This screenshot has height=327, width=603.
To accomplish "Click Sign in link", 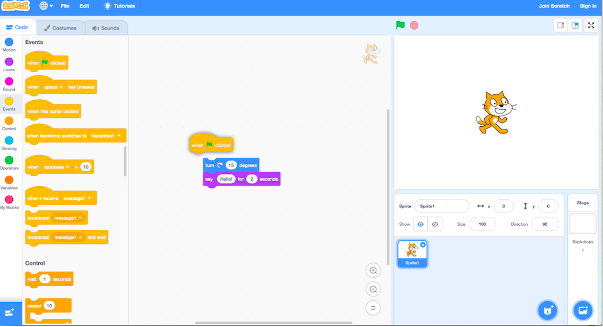I will pos(588,6).
